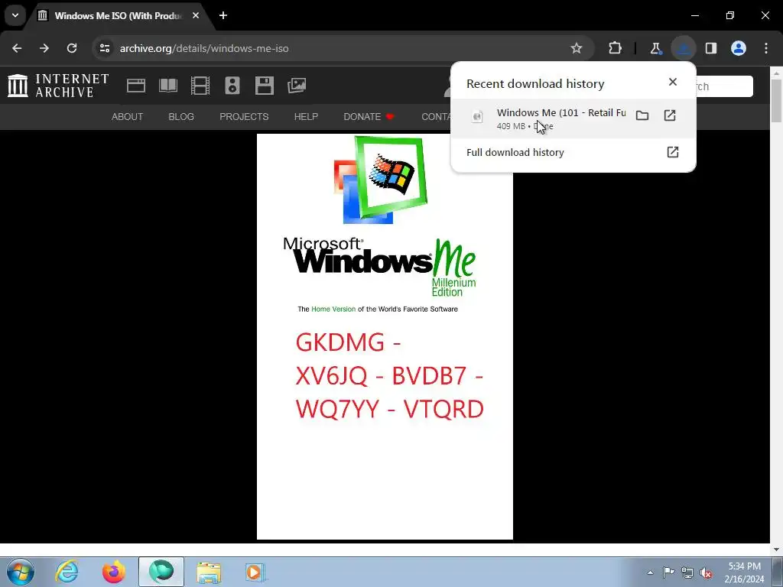
Task: Launch Firefox from the taskbar
Action: click(x=114, y=572)
